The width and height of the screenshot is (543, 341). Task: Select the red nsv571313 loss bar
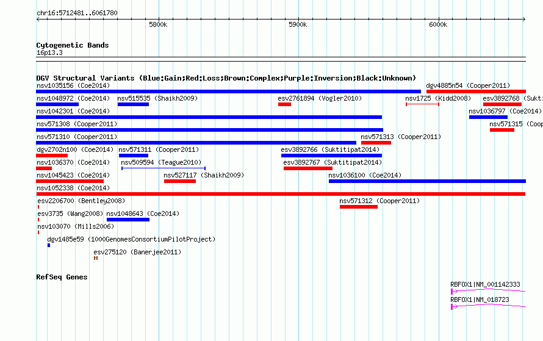pos(376,143)
